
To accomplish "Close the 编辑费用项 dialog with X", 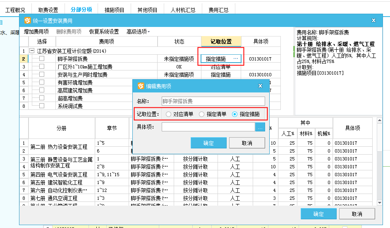I will tap(260, 86).
